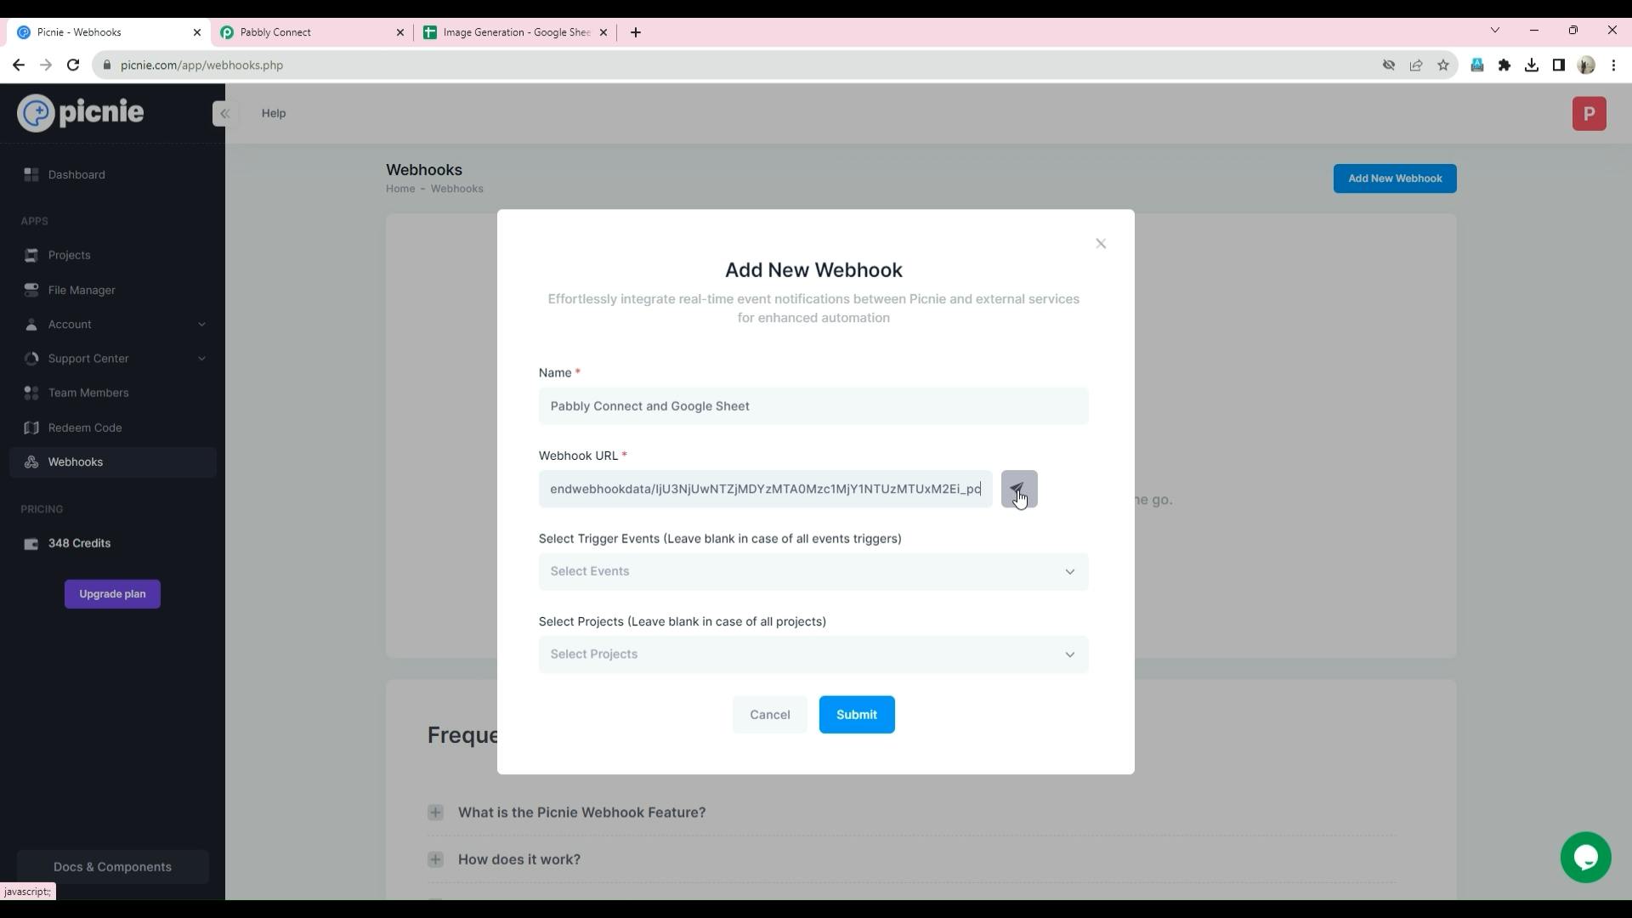This screenshot has width=1632, height=918.
Task: Select the Picnie - Webhooks tab
Action: point(108,32)
